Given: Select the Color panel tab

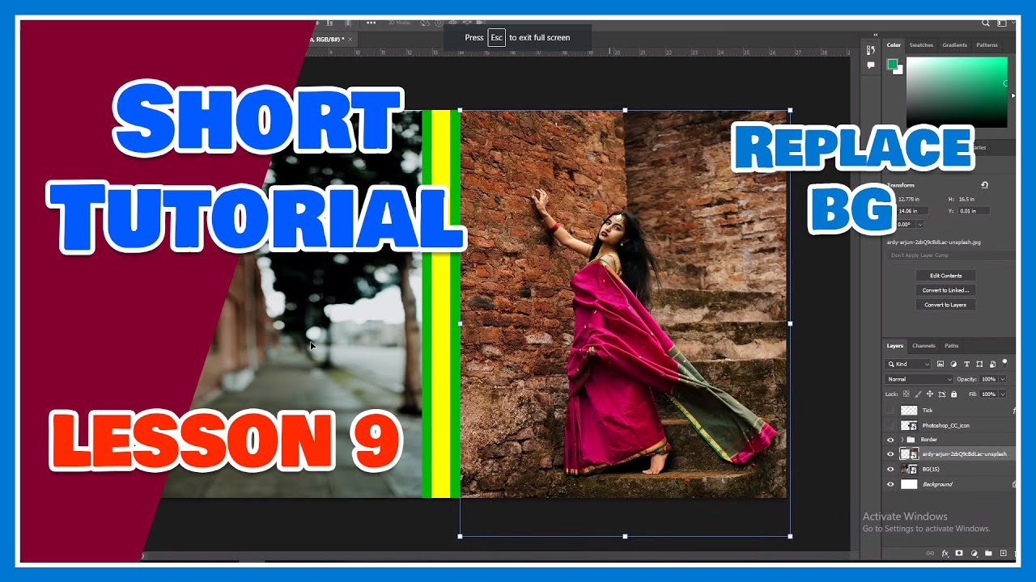Looking at the screenshot, I should pos(894,45).
